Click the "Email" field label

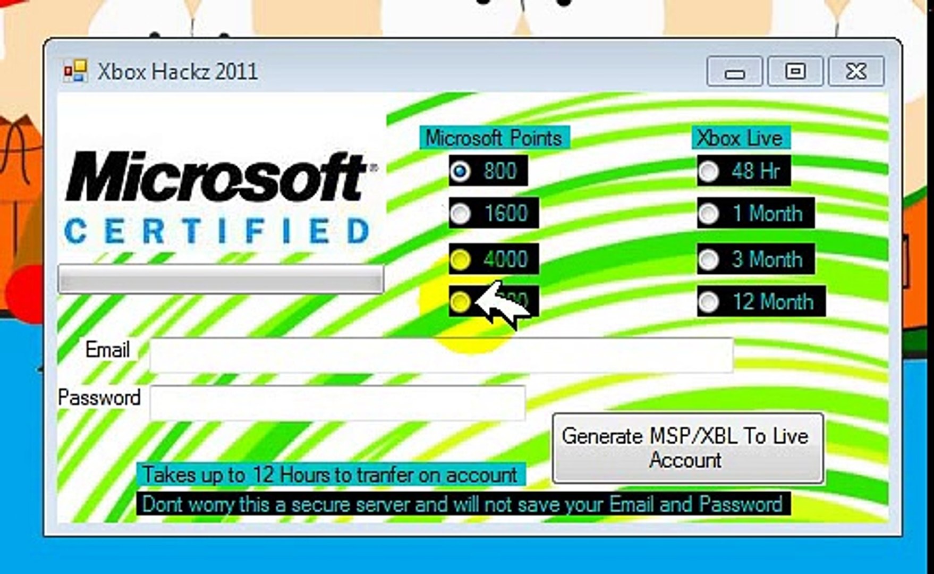107,350
